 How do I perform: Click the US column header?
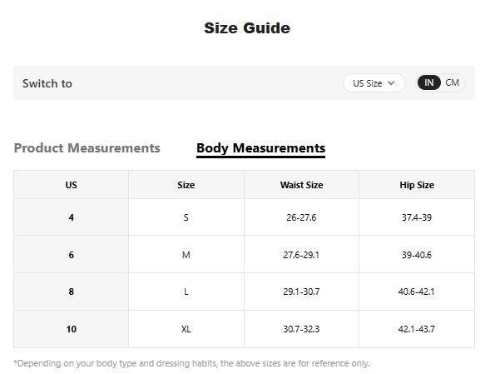pos(71,185)
